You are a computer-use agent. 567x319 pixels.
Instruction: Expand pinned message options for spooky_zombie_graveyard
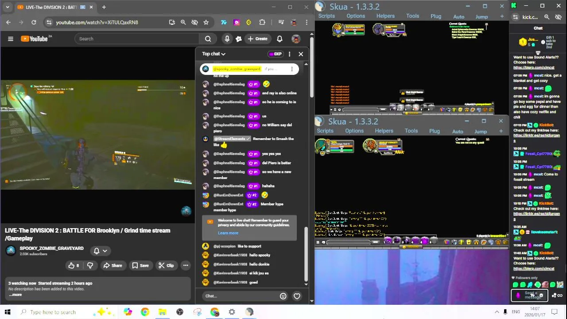[291, 69]
